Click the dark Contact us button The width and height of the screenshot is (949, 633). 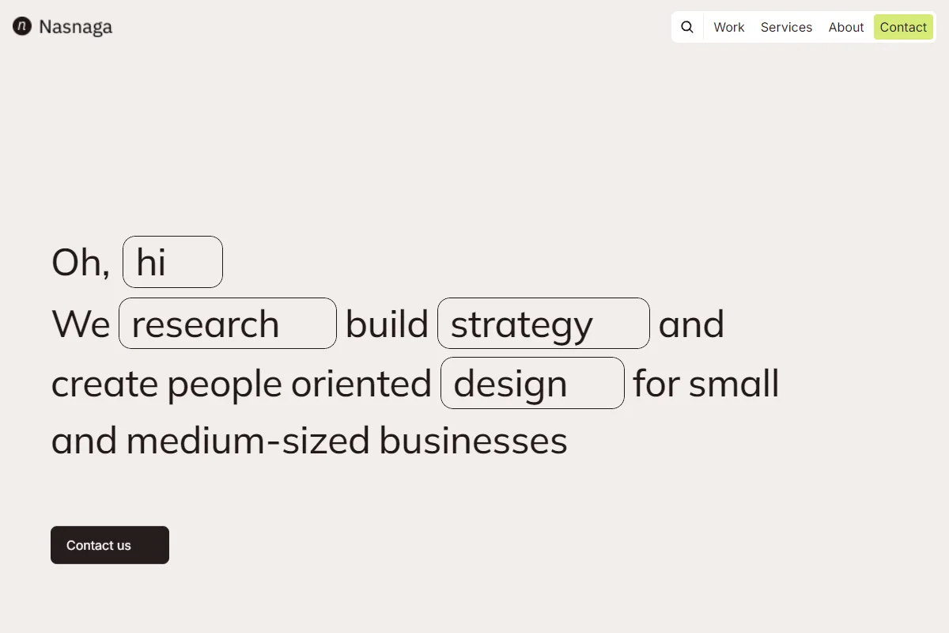tap(110, 545)
